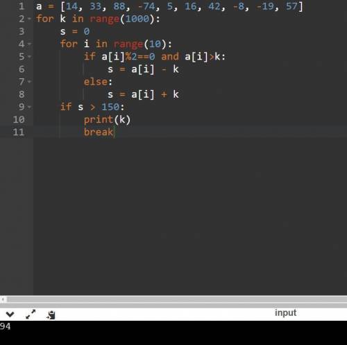This screenshot has height=345, width=347.
Task: Click the console fullscreen arrows icon
Action: point(31,315)
